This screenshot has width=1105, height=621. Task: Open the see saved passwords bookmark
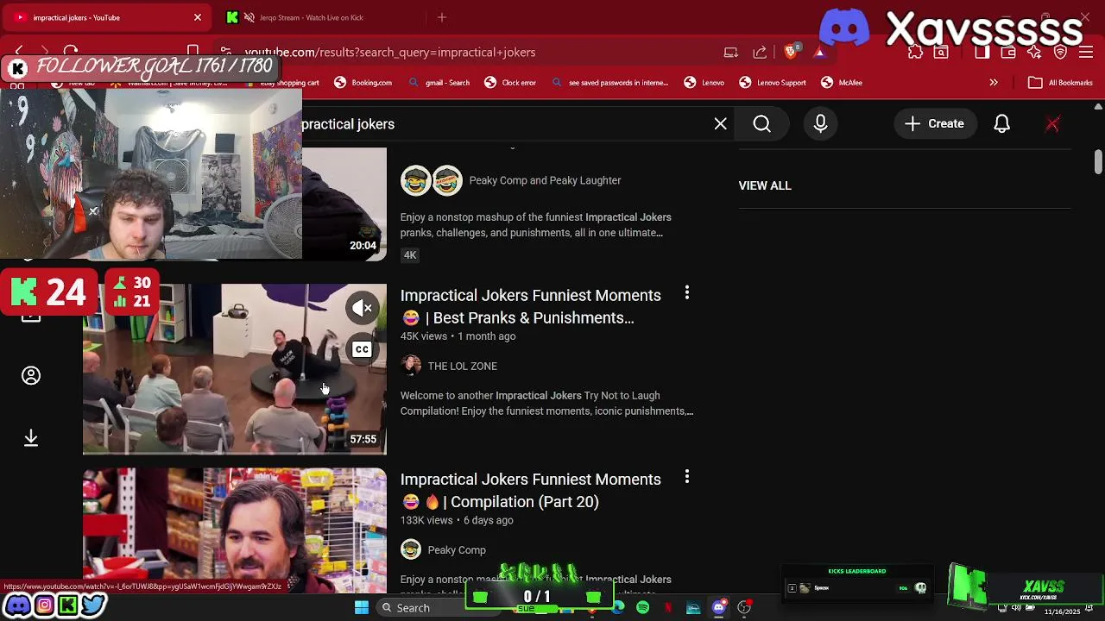coord(610,83)
